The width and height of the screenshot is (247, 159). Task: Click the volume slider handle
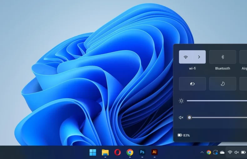pyautogui.click(x=189, y=117)
